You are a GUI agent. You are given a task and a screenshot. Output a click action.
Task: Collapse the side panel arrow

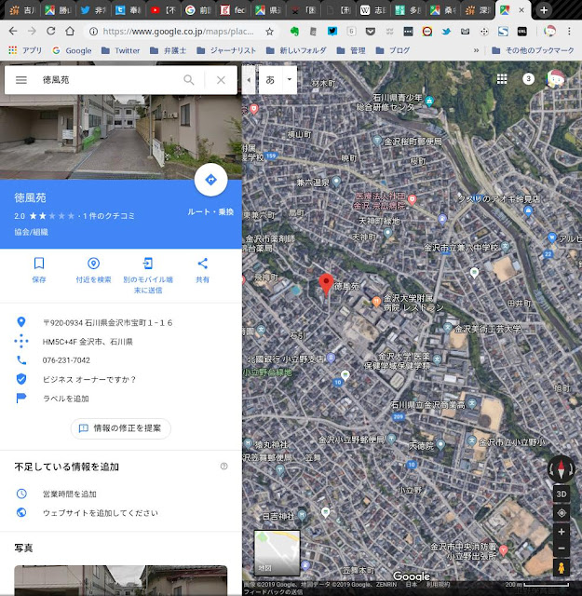pos(249,80)
